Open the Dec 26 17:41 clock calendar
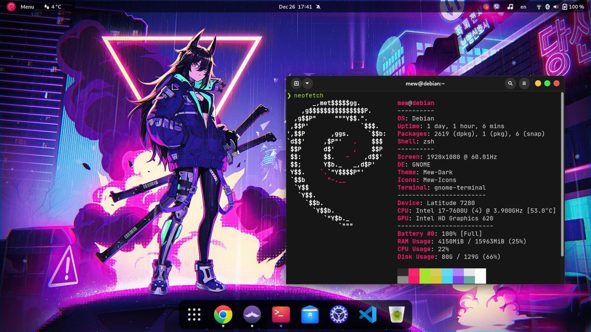The height and width of the screenshot is (332, 591). (x=295, y=7)
